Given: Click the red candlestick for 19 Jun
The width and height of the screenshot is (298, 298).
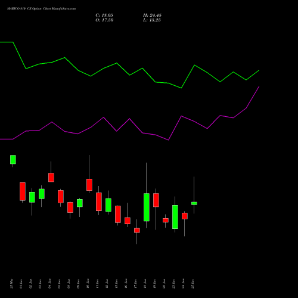Looking at the screenshot, I should coord(156,200).
